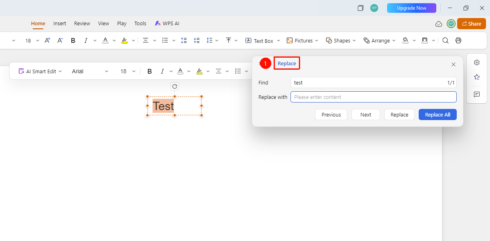Click the Find input field containing test

pos(373,82)
